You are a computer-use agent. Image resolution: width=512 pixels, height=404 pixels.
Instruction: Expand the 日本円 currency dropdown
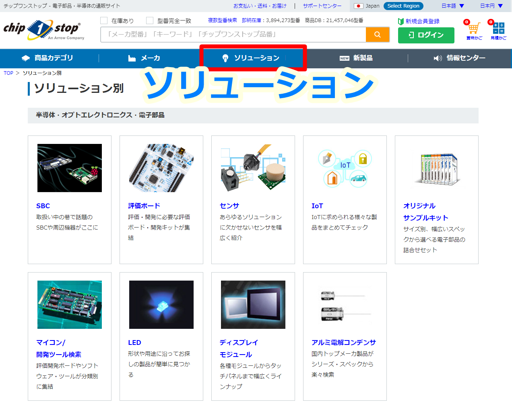coord(491,6)
